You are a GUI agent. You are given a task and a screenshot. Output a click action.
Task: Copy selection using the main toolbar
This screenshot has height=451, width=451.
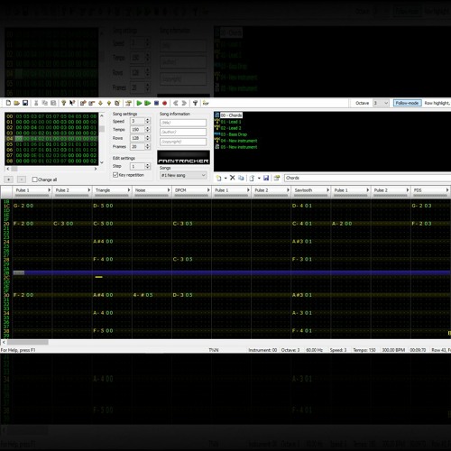coord(45,103)
